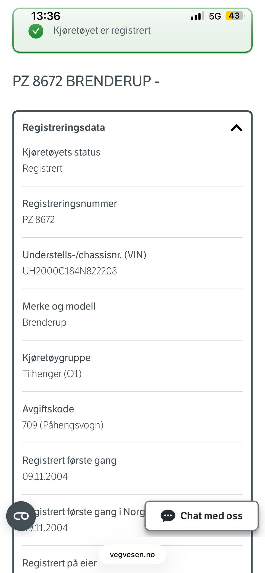Tap the 13:36 clock in status bar
The image size is (265, 573).
(46, 16)
